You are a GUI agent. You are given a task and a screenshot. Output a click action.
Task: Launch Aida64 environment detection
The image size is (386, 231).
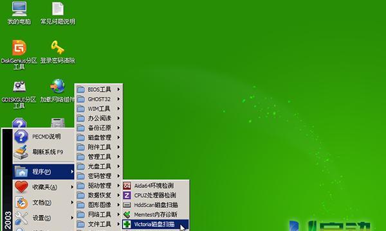[156, 185]
